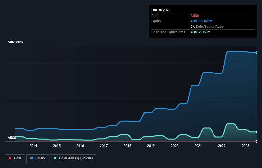Click the AU$0 axis label
Image resolution: width=262 pixels, height=168 pixels.
pyautogui.click(x=12, y=138)
